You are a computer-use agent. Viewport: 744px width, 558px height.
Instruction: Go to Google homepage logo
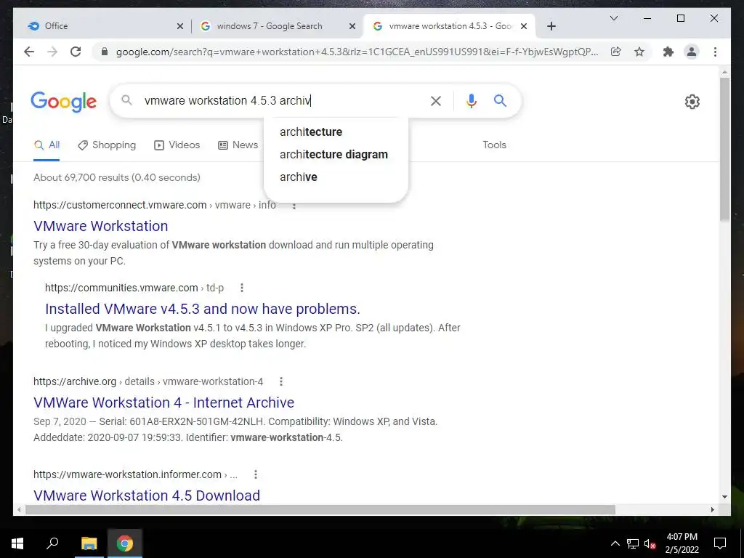(64, 102)
